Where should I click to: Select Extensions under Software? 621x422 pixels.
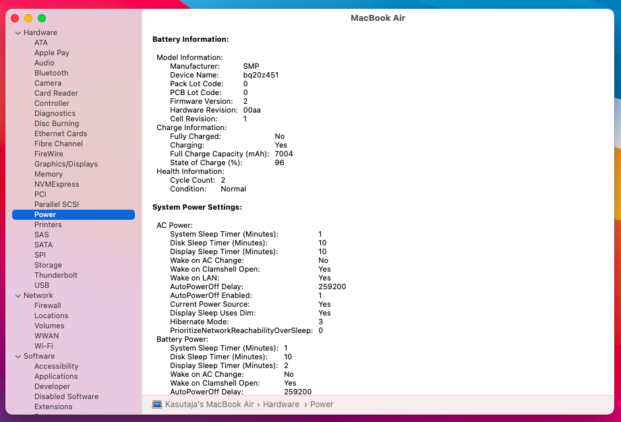coord(53,406)
